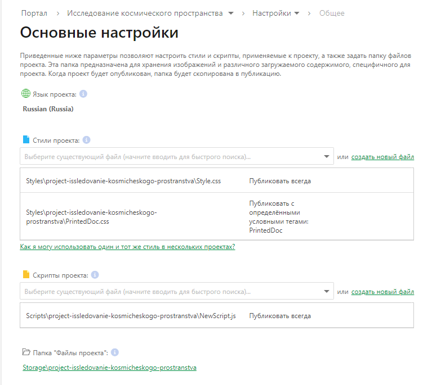This screenshot has height=385, width=432.
Task: Click Настройки breadcrumb item
Action: [271, 13]
